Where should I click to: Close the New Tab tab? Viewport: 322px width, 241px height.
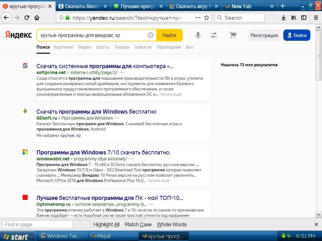coord(272,6)
